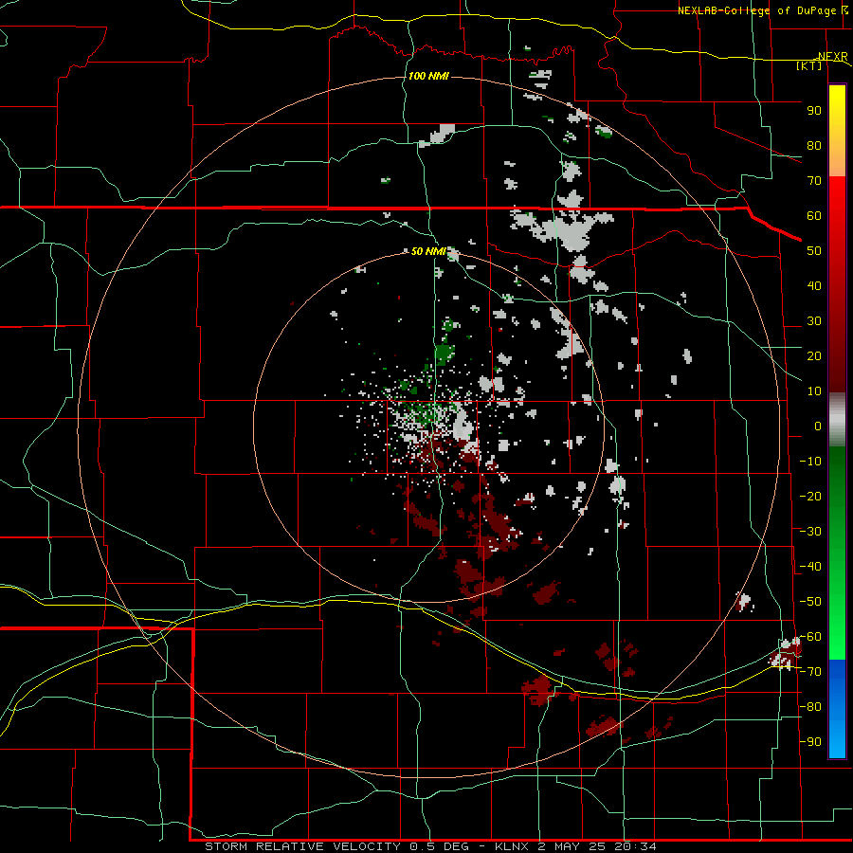
Task: Click the -40 knot scale label
Action: pyautogui.click(x=810, y=567)
